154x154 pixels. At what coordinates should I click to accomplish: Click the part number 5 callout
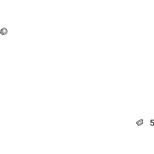[152, 123]
